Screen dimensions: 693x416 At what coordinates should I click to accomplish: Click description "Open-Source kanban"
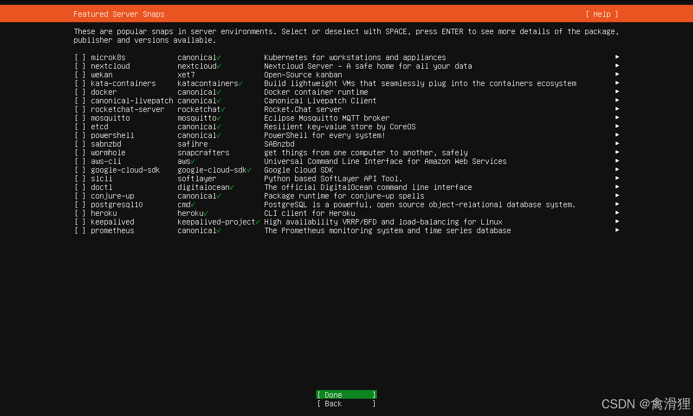303,75
